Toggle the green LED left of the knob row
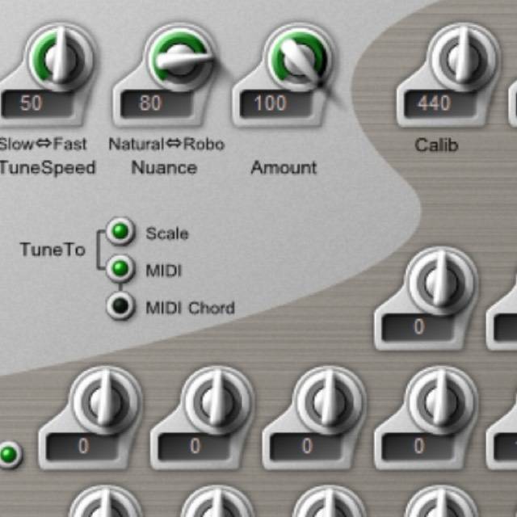The height and width of the screenshot is (517, 517). point(9,454)
